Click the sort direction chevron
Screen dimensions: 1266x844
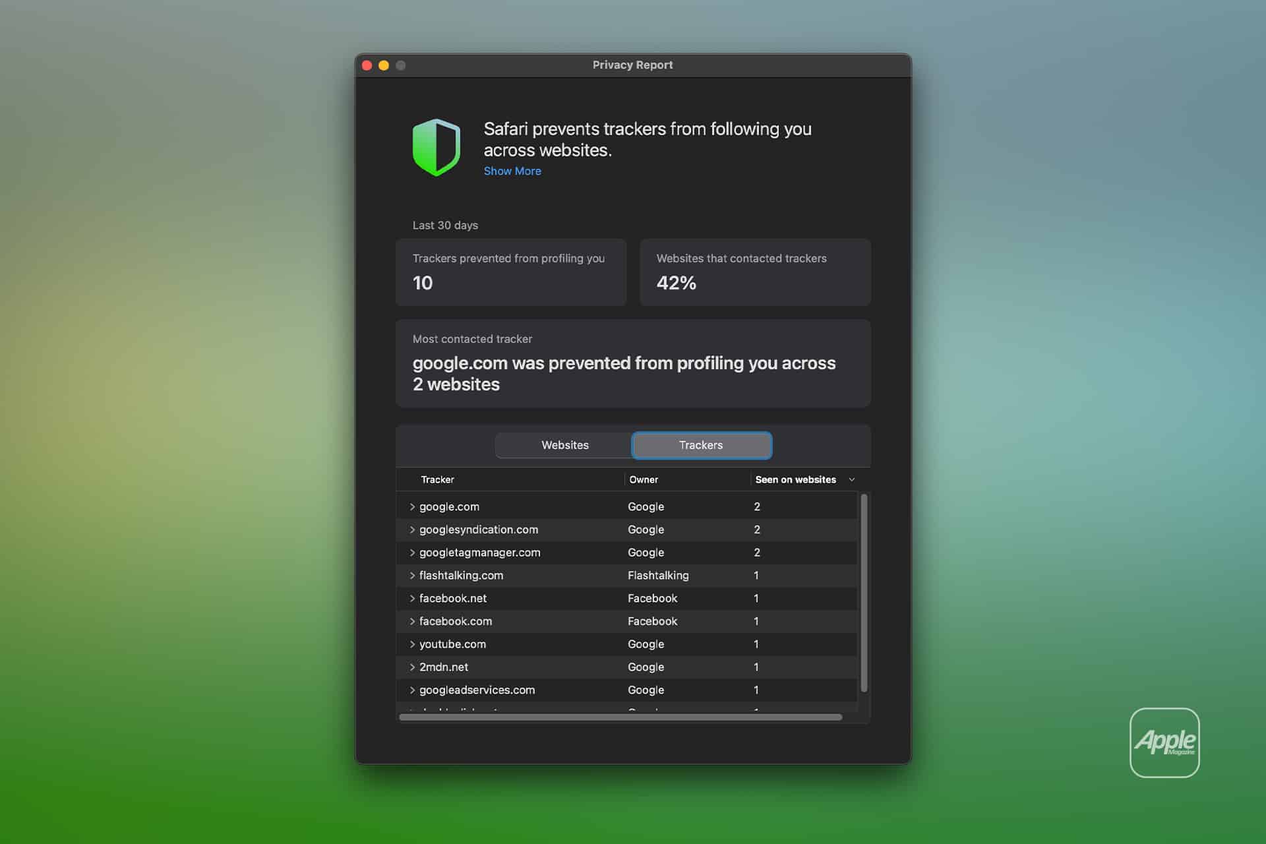pos(852,479)
